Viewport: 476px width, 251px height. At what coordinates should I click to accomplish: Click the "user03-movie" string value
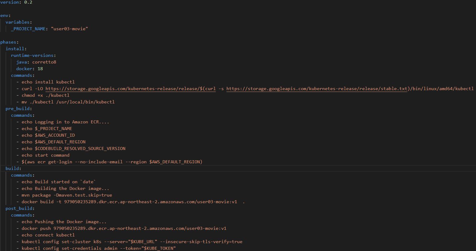[x=70, y=29]
